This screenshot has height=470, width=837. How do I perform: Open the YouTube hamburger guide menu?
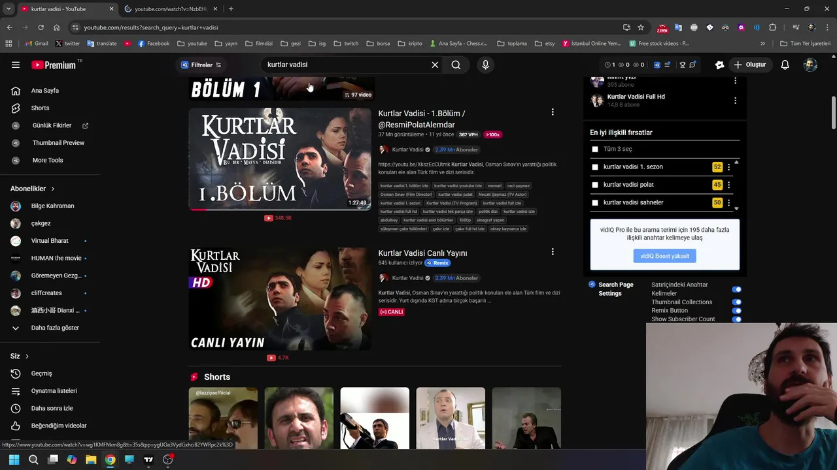pyautogui.click(x=16, y=65)
